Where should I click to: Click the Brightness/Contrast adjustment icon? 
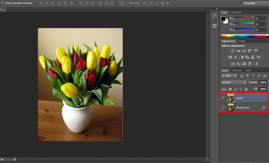[232, 51]
